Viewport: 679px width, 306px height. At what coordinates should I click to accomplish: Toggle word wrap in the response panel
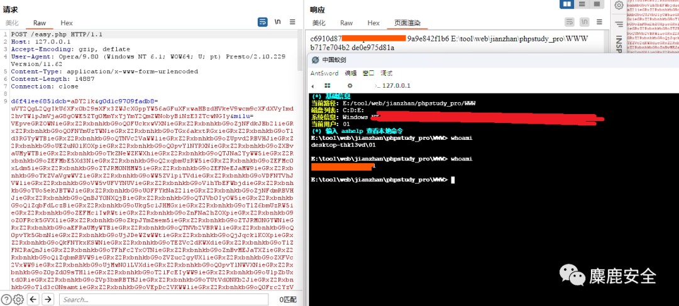pos(570,22)
